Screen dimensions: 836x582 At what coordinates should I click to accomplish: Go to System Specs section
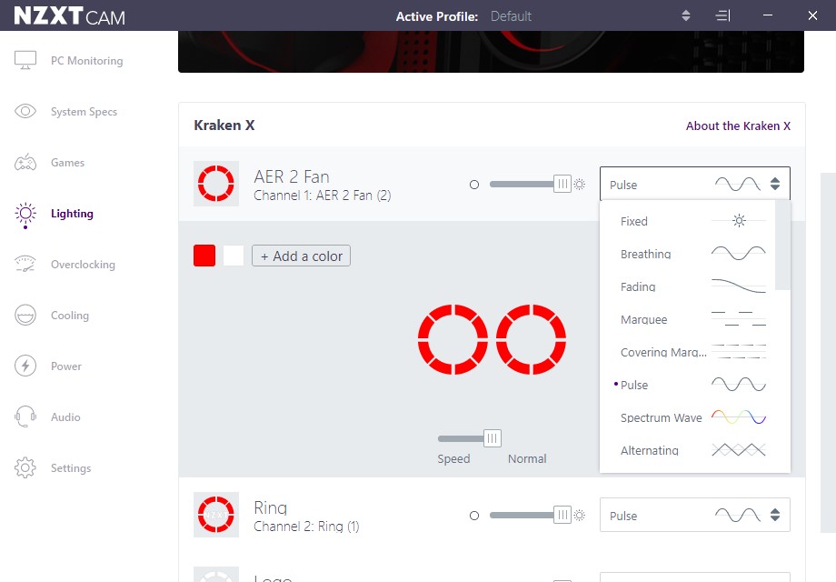click(84, 112)
